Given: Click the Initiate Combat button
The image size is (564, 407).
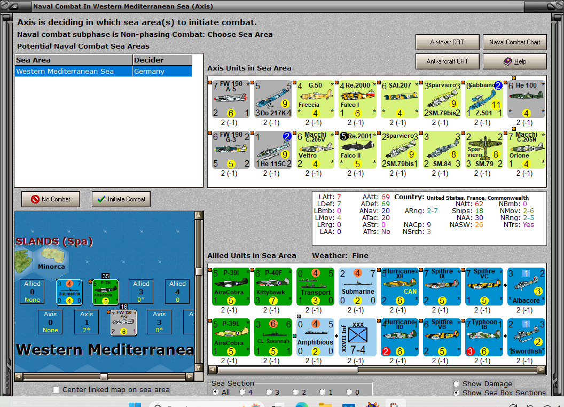Looking at the screenshot, I should [121, 199].
